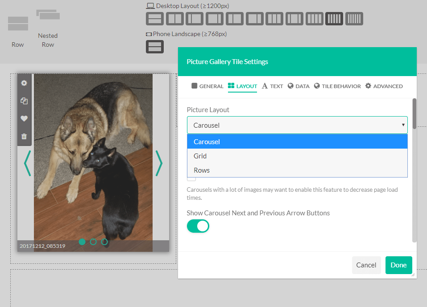Image resolution: width=427 pixels, height=307 pixels.
Task: Choose Desktop three equal columns layout
Action: point(274,19)
